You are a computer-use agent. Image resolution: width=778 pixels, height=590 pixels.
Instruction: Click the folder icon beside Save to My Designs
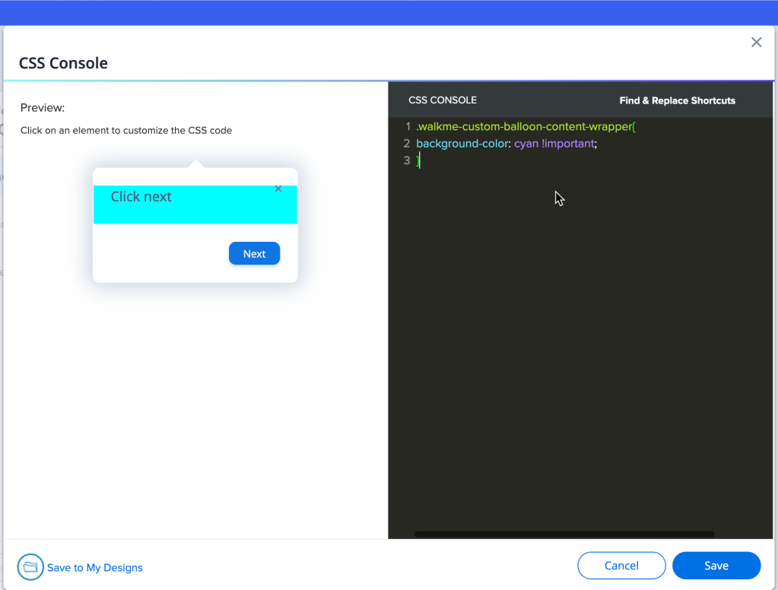point(30,567)
